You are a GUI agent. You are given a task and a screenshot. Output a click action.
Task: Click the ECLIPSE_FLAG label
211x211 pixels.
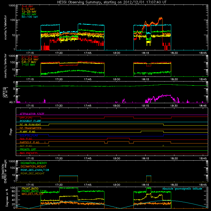click(29, 135)
